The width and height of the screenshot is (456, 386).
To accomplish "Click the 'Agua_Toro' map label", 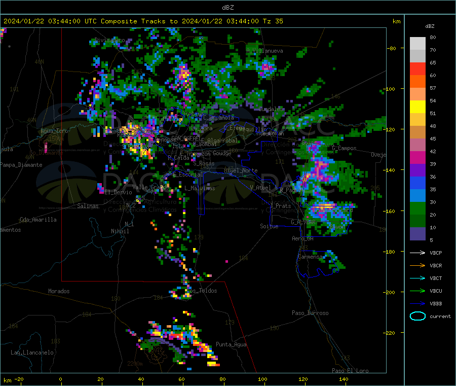I will click(x=54, y=131).
